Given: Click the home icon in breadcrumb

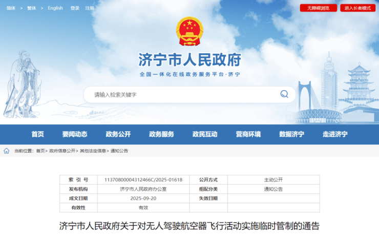Looking at the screenshot, I should click(x=7, y=151).
